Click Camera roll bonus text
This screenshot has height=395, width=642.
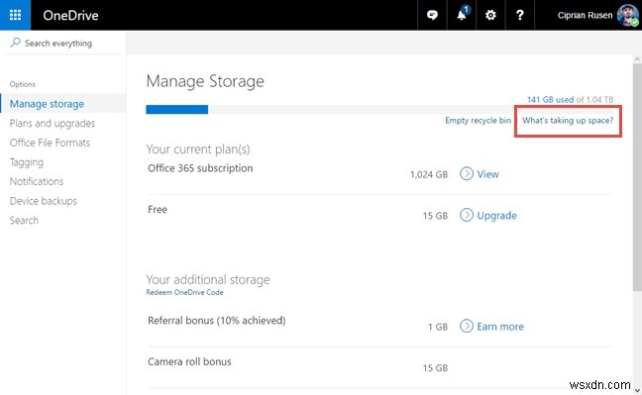tap(189, 361)
